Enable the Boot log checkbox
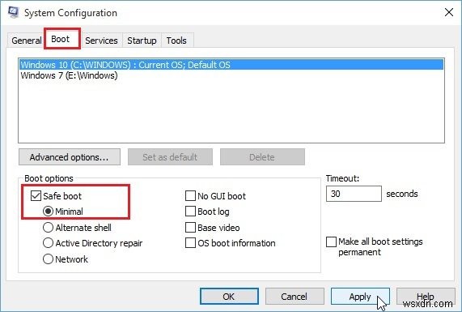The height and width of the screenshot is (312, 462). pos(190,212)
